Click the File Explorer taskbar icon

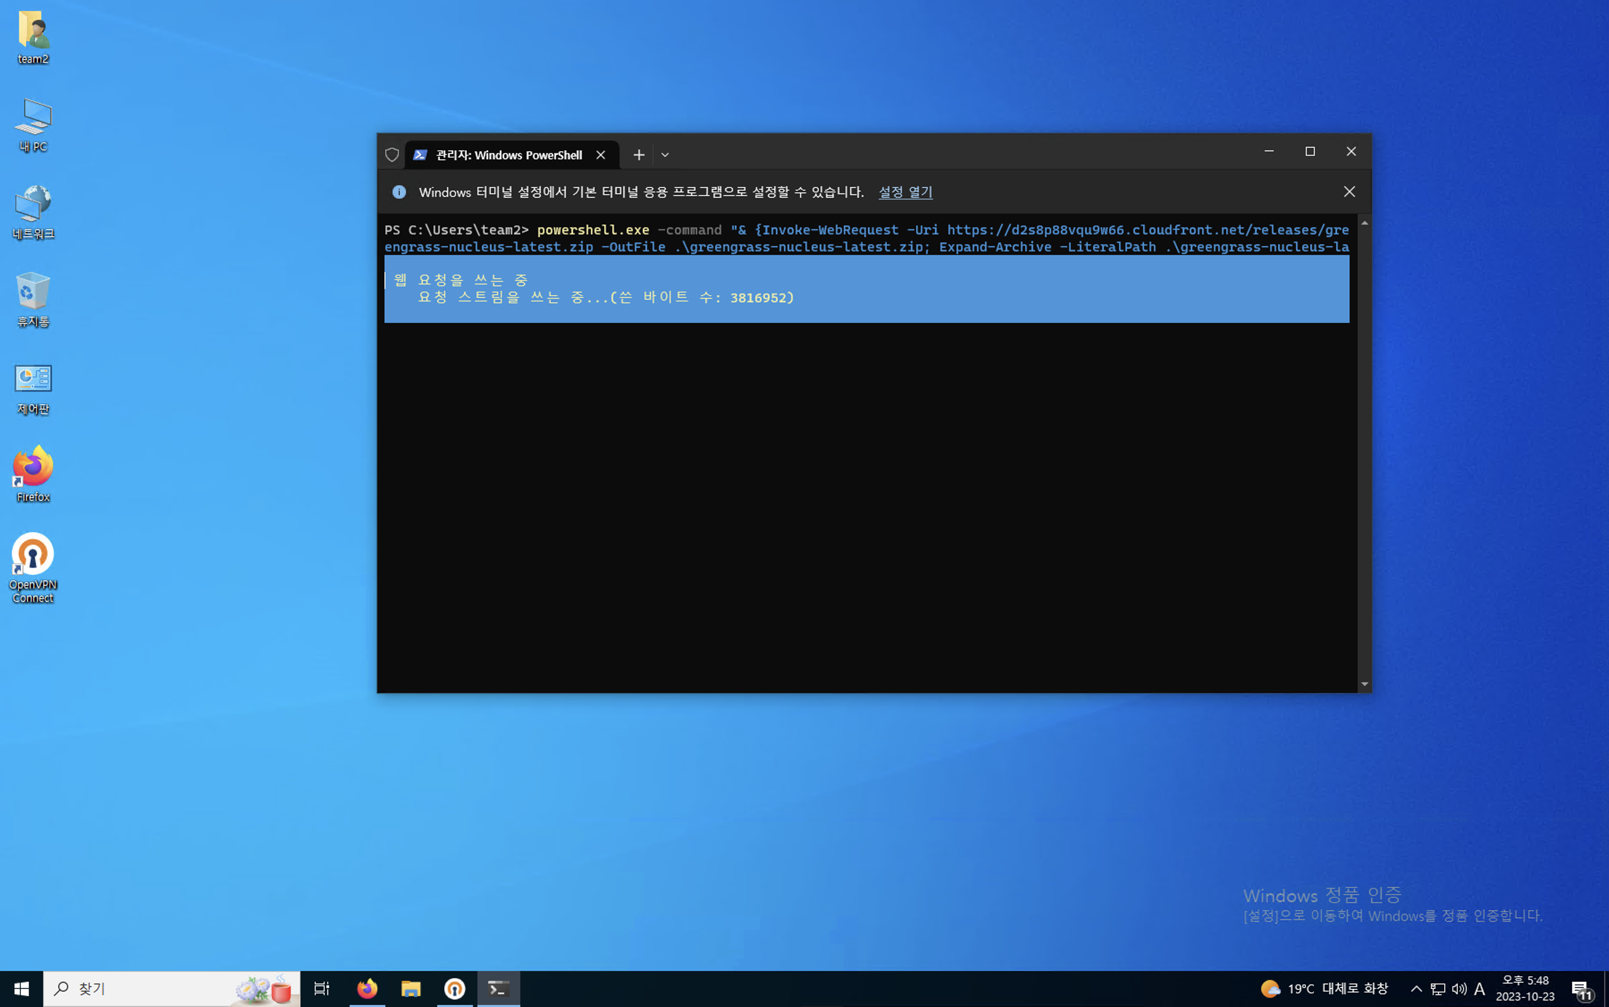(411, 988)
